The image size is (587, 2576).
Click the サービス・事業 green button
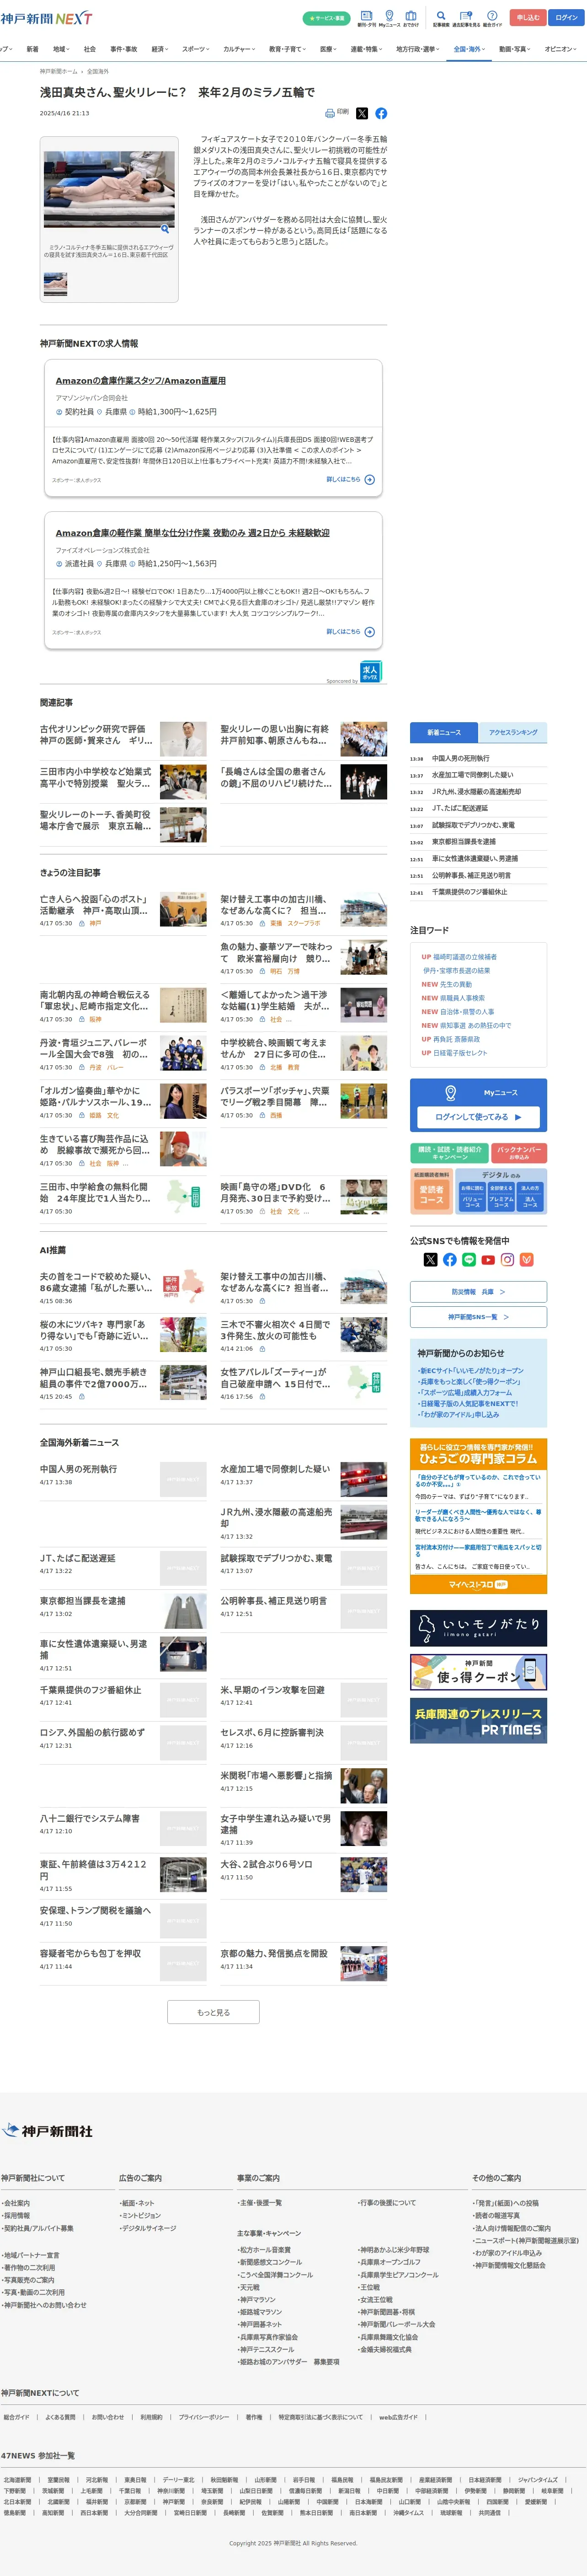(326, 18)
